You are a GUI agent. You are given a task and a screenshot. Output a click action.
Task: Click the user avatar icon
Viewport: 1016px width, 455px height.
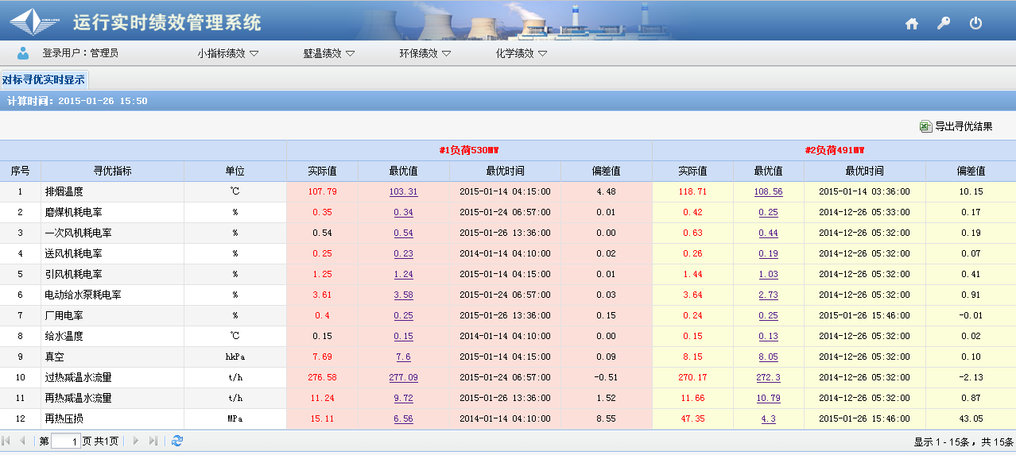click(x=23, y=53)
